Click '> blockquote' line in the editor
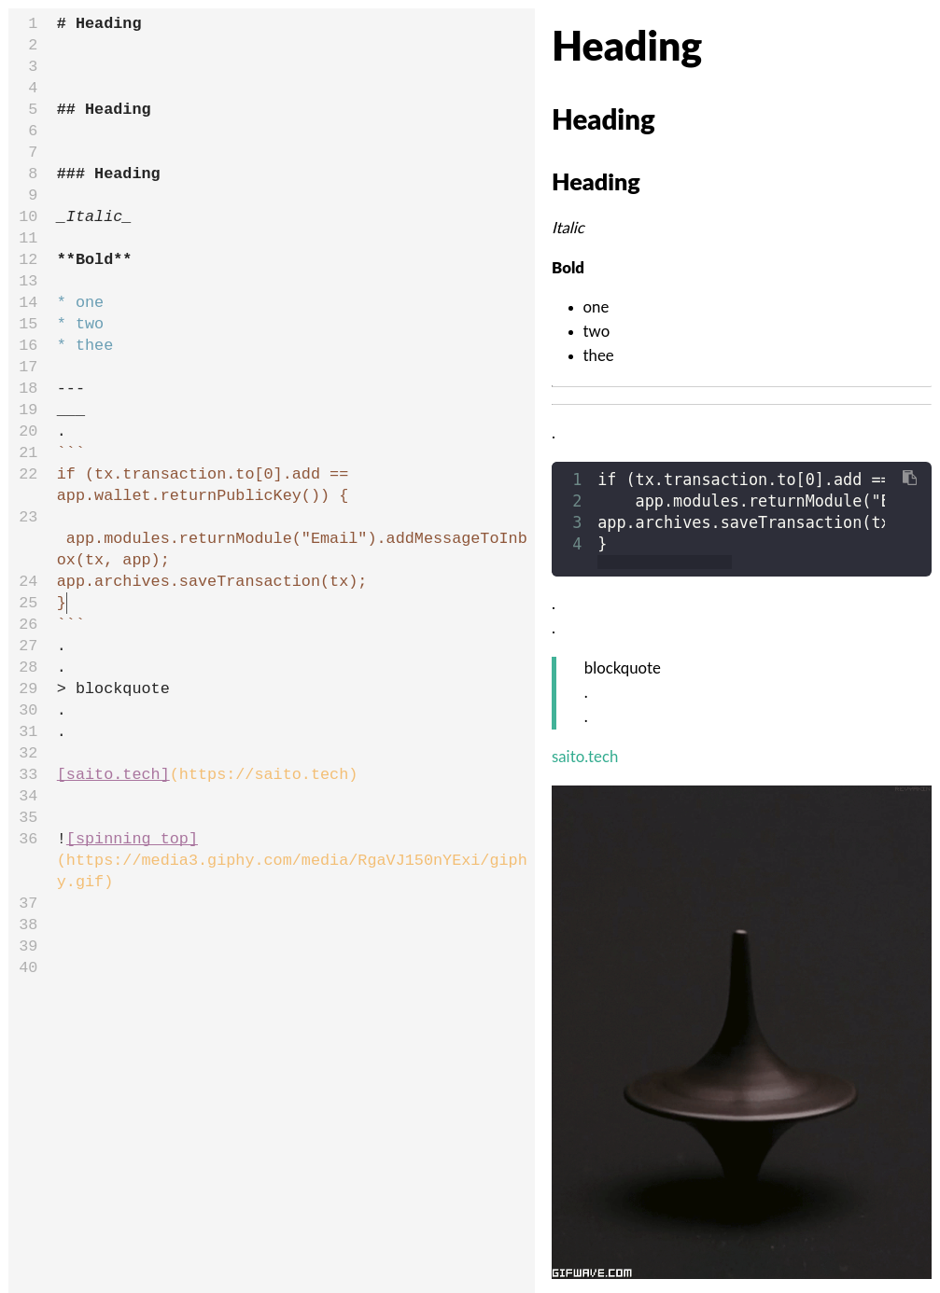This screenshot has width=940, height=1293. [113, 688]
